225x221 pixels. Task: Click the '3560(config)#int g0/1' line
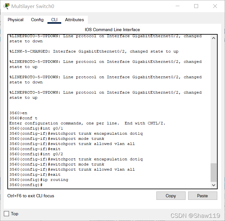(x=36, y=128)
